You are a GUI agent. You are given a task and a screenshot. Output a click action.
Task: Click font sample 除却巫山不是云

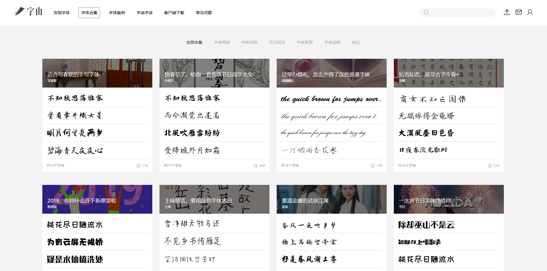point(426,225)
